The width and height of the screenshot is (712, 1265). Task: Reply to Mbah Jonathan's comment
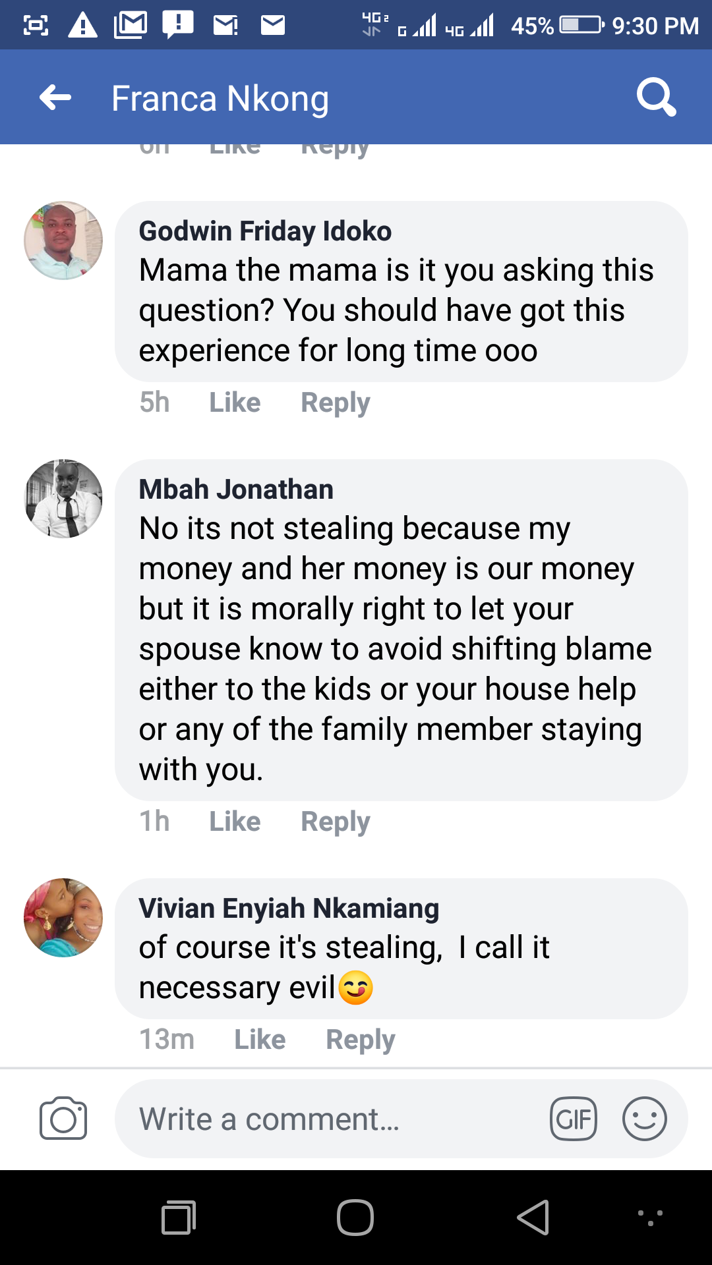[x=335, y=821]
